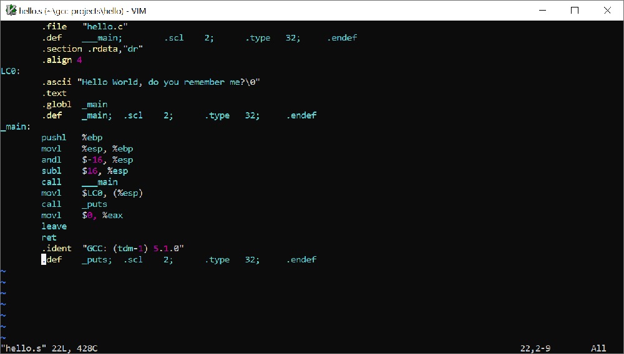Place cursor on .file "hello.c" line
This screenshot has height=354, width=624.
coord(85,27)
